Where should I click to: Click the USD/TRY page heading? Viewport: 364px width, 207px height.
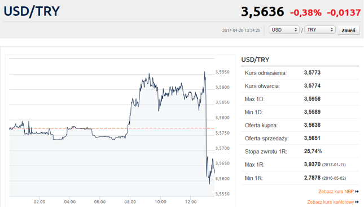(x=32, y=11)
